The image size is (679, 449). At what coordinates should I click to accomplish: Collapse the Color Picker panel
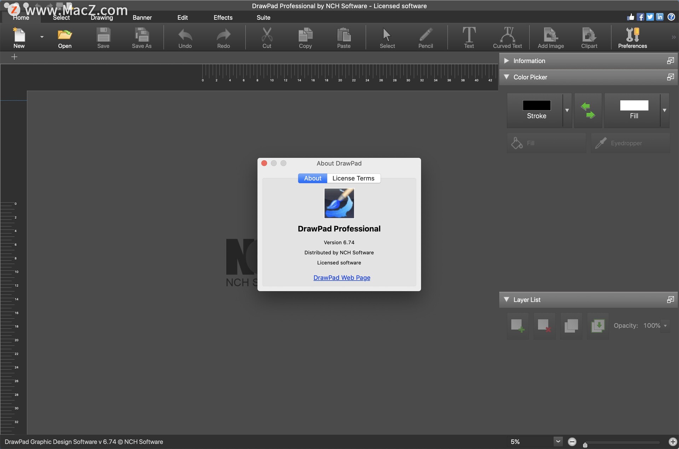[x=506, y=77]
